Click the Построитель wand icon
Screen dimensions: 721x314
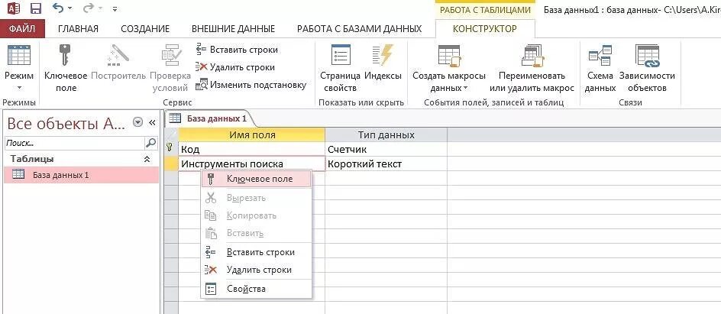click(x=118, y=56)
